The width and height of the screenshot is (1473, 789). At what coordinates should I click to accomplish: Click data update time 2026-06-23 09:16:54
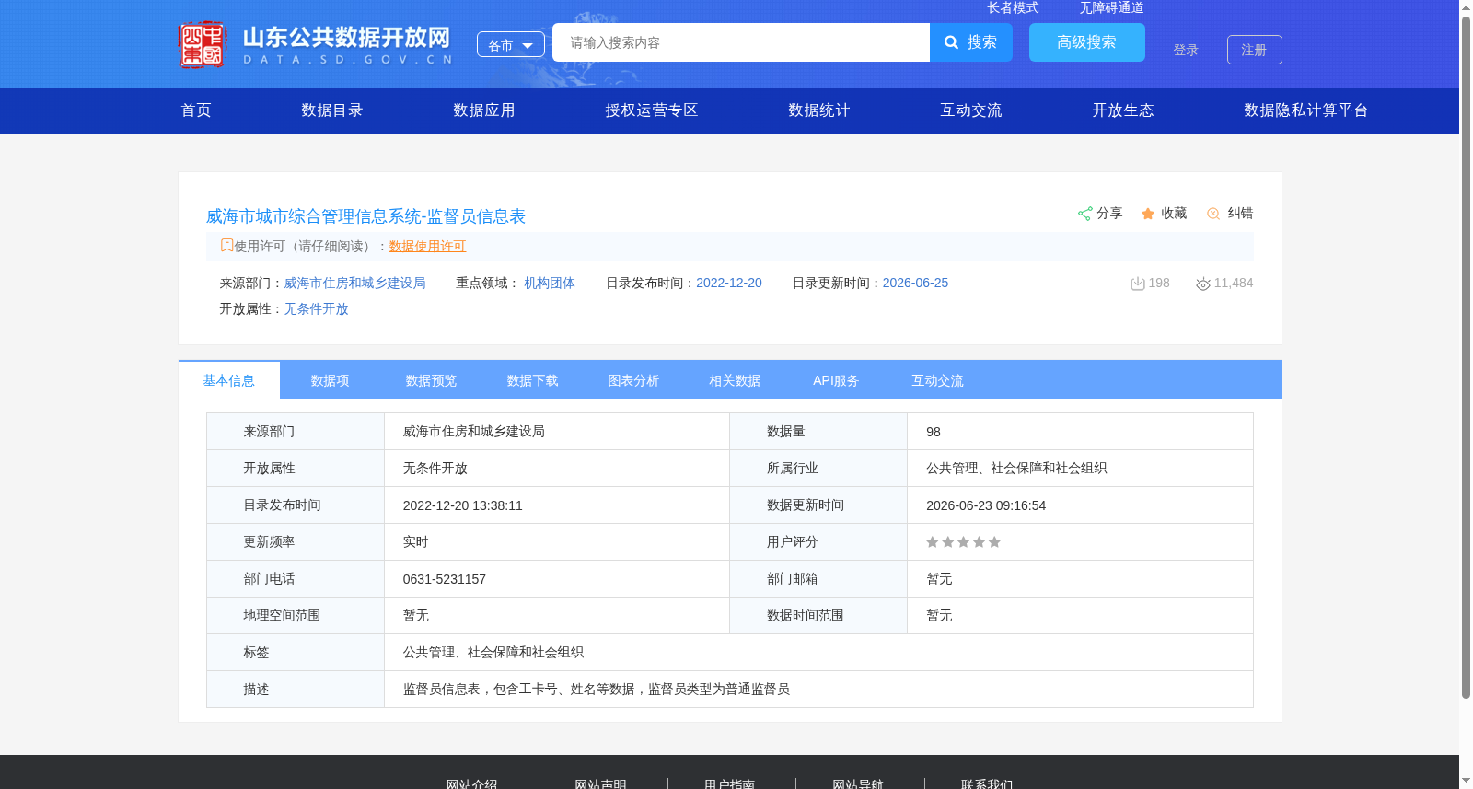pos(986,505)
